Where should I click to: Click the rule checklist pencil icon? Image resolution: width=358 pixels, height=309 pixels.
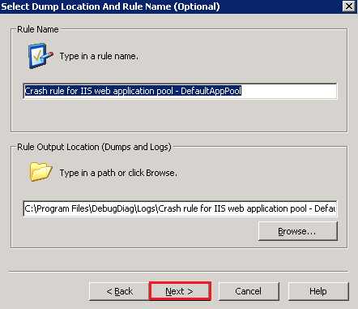(x=40, y=56)
